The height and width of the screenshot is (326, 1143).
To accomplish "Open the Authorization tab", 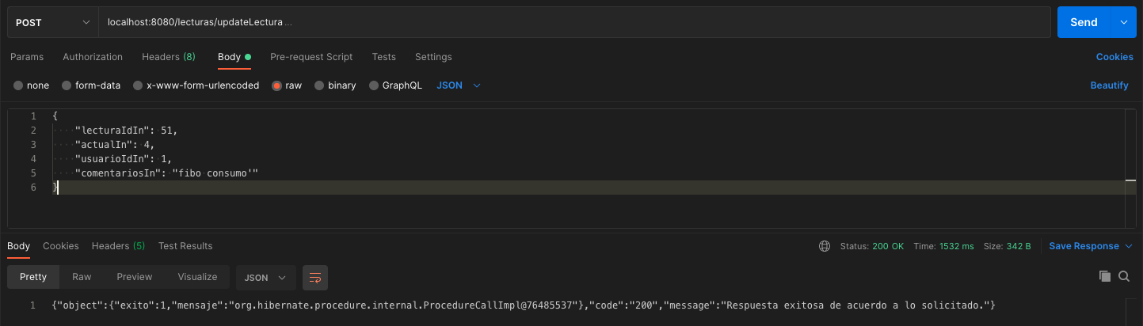I will pyautogui.click(x=93, y=57).
